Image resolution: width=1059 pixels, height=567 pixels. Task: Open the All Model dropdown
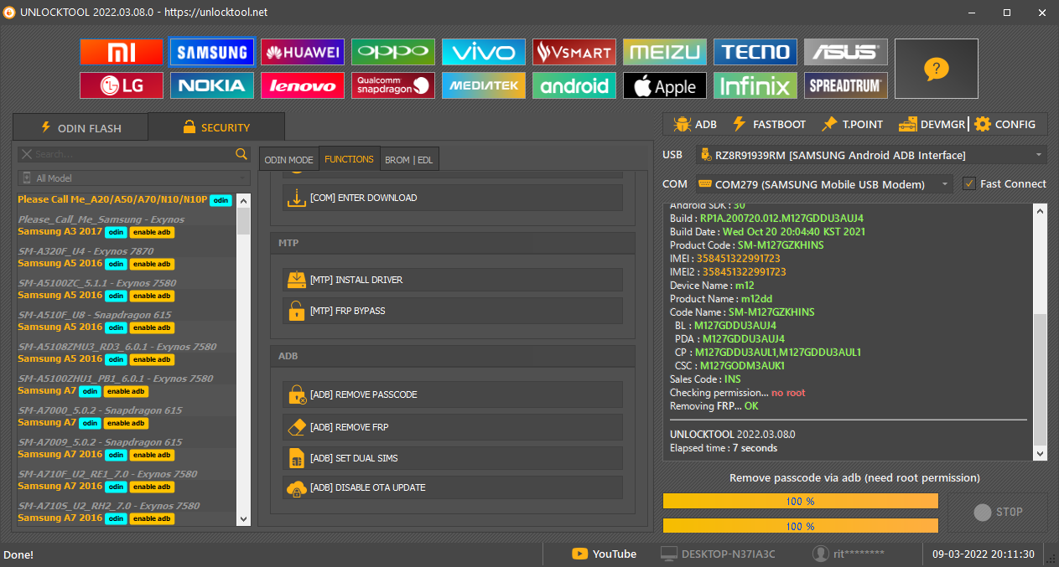(x=134, y=178)
